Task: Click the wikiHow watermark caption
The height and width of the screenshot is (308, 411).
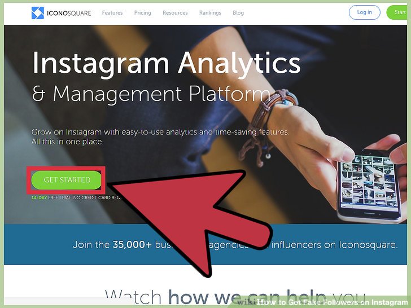Action: 322,302
